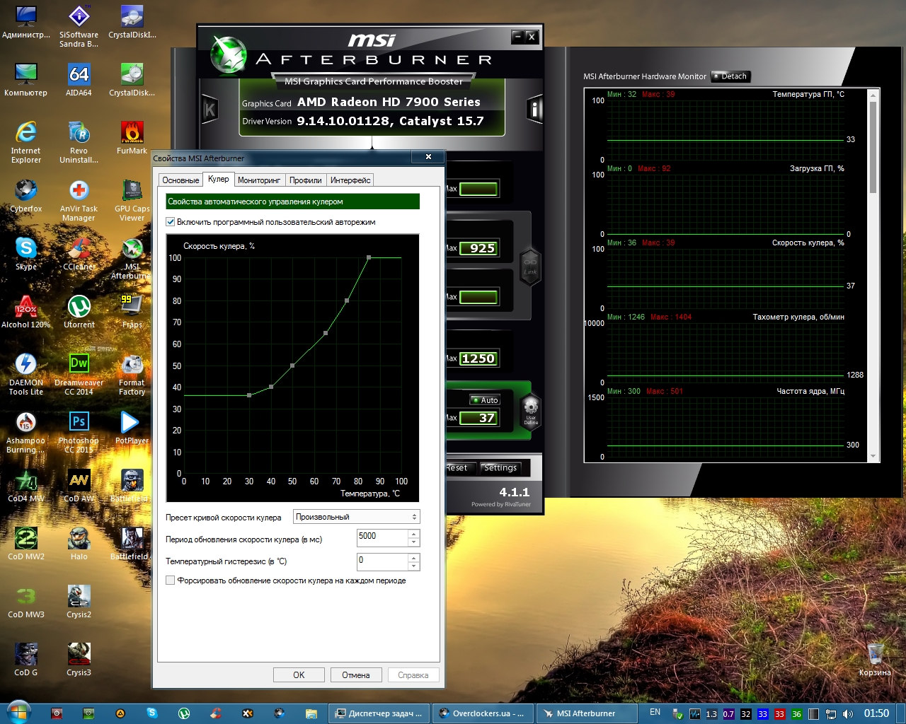Click the User Define fan gear button

[x=531, y=411]
